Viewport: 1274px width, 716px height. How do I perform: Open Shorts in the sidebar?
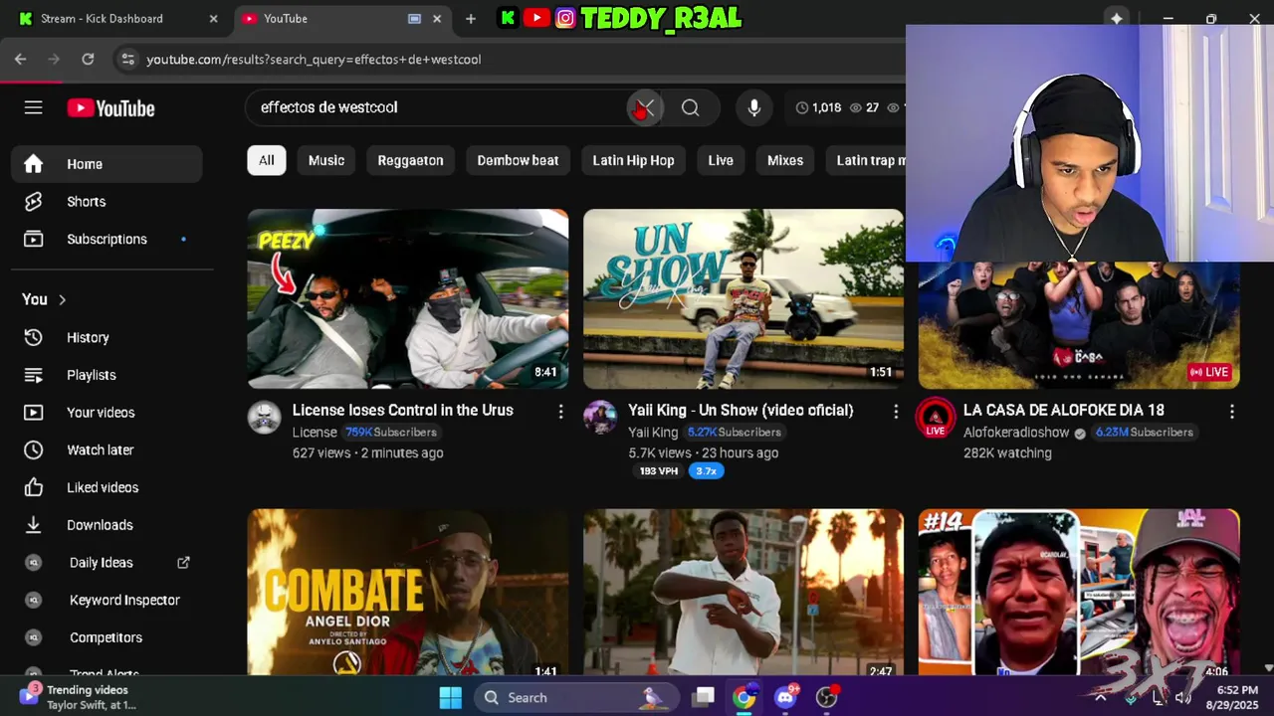(x=106, y=202)
